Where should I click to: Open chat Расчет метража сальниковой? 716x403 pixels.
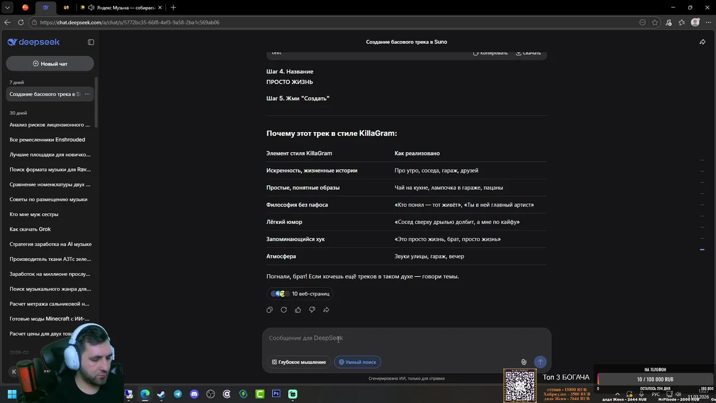(50, 304)
